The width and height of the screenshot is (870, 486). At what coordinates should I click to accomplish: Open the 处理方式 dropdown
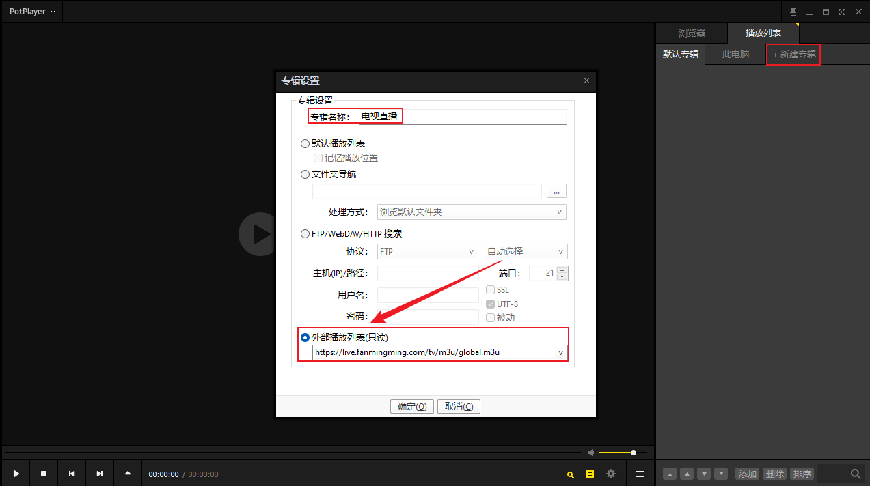pos(472,212)
